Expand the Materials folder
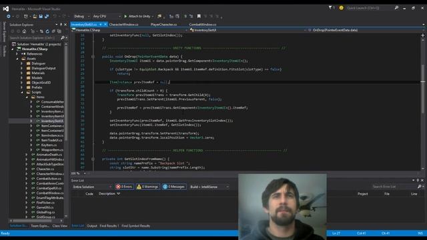Image resolution: width=427 pixels, height=240 pixels. pyautogui.click(x=22, y=73)
